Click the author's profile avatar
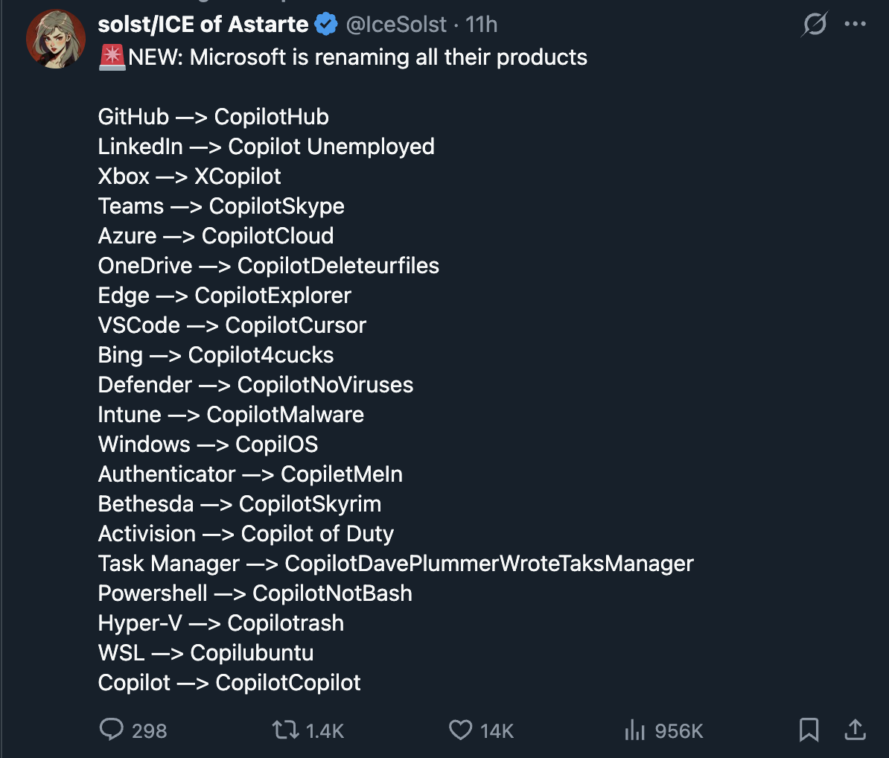The width and height of the screenshot is (889, 758). (56, 39)
